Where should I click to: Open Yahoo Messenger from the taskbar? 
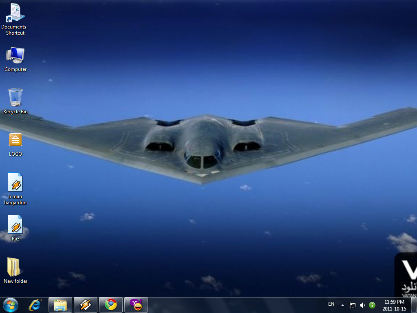click(136, 305)
